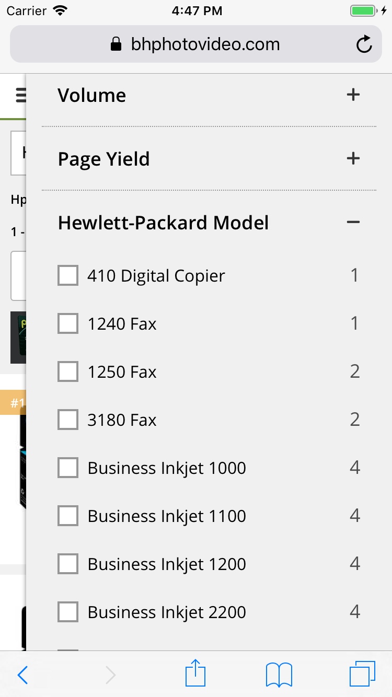Tap the Hewlett-Packard Model heading

[x=163, y=223]
